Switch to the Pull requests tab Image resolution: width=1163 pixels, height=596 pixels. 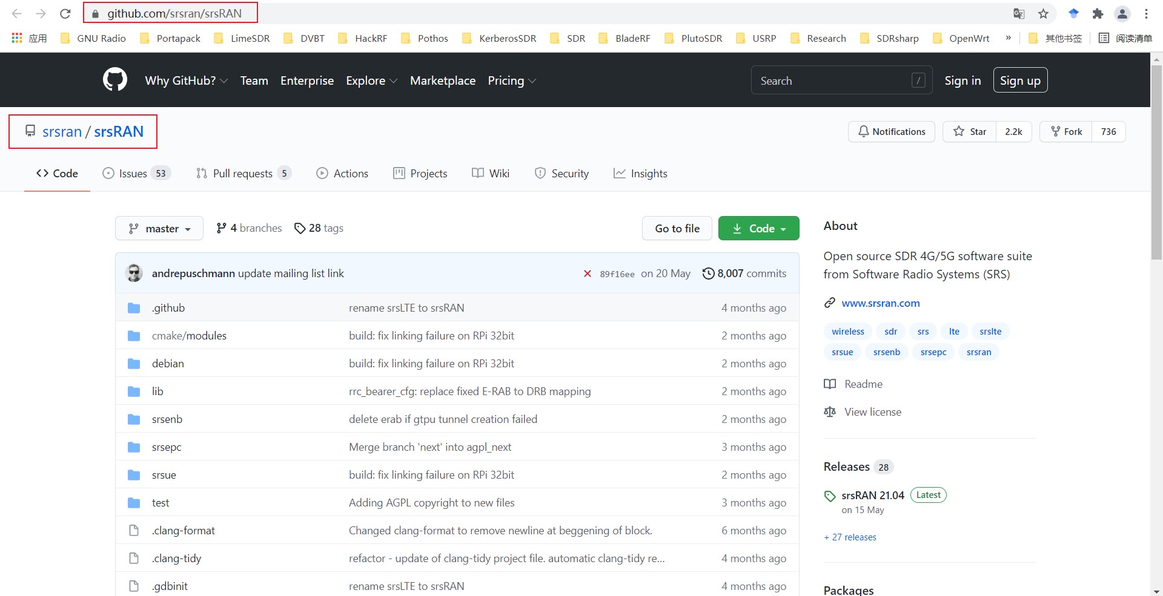(244, 173)
